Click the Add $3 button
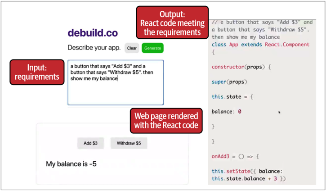The height and width of the screenshot is (191, 326). (91, 143)
